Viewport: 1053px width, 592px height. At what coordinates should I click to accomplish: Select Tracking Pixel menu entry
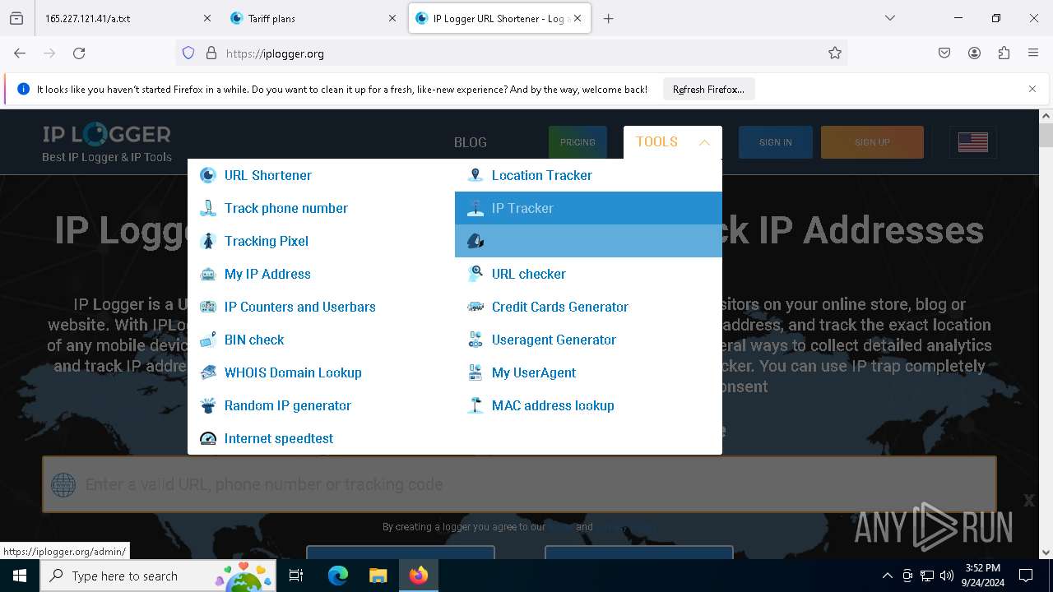[x=321, y=241]
